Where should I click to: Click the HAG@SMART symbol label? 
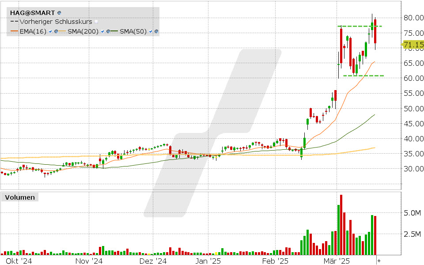32,13
